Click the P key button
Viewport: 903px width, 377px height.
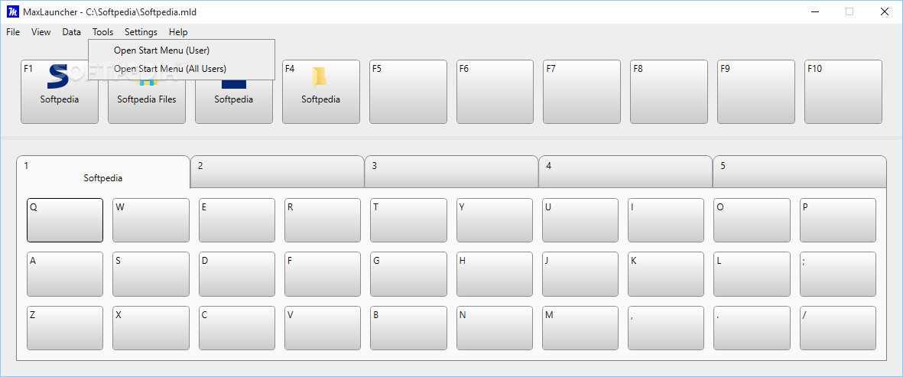838,220
